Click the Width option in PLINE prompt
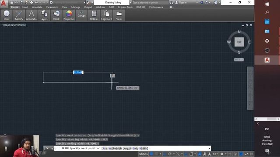280x157 pixels. [x=143, y=148]
